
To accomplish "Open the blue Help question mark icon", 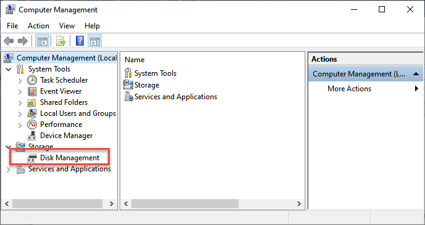I will pyautogui.click(x=80, y=41).
